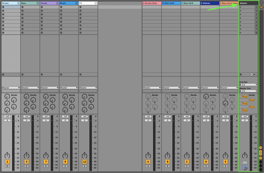
Task: Click the Send C knob on Vocals
Action: pos(46,103)
